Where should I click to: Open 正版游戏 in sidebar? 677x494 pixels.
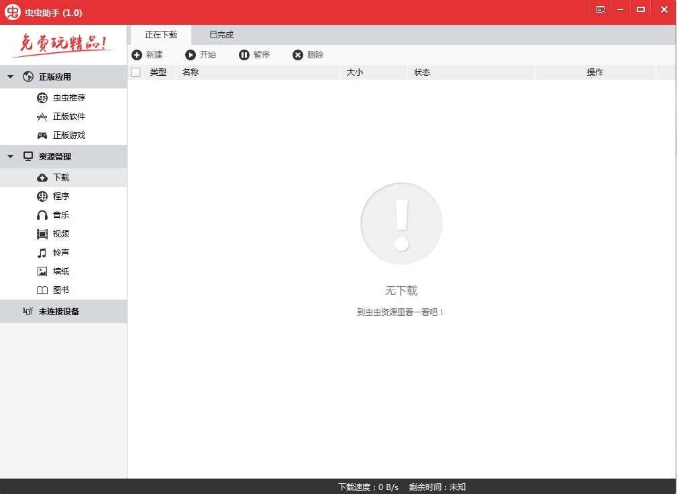(69, 135)
